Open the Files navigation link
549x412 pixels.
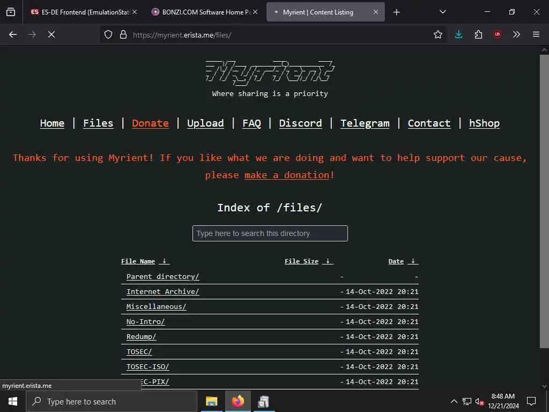pyautogui.click(x=98, y=123)
